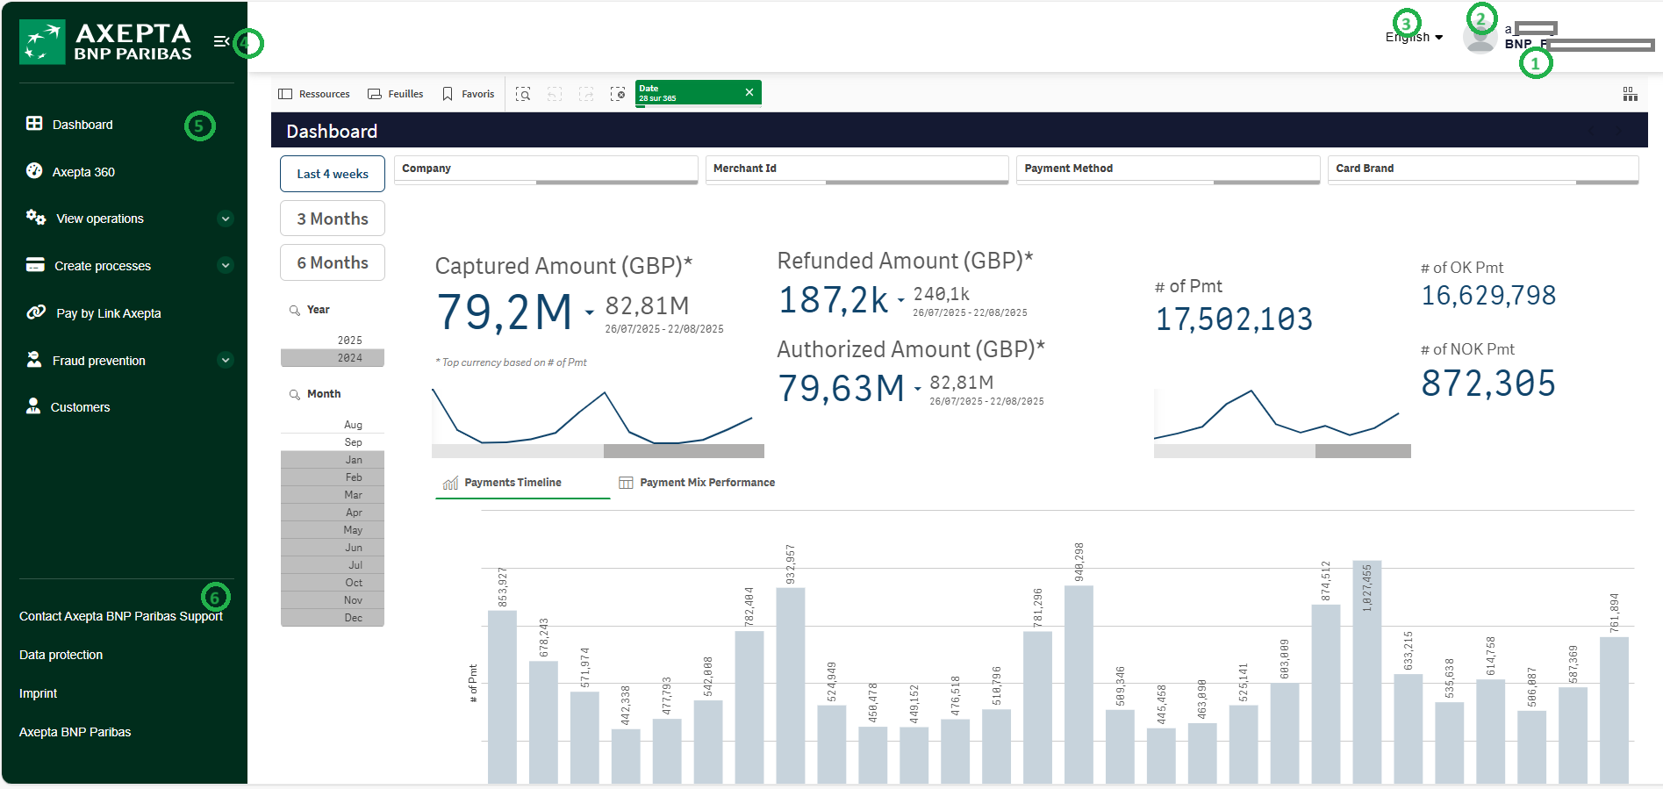The height and width of the screenshot is (789, 1663).
Task: Click the smart search selection icon
Action: [x=523, y=94]
